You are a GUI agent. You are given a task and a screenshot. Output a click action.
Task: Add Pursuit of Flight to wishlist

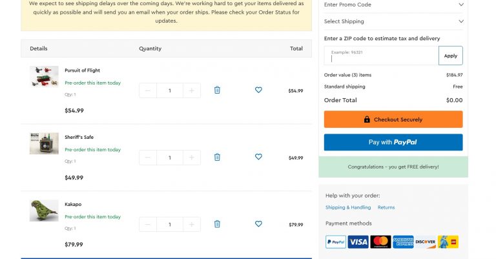point(258,90)
